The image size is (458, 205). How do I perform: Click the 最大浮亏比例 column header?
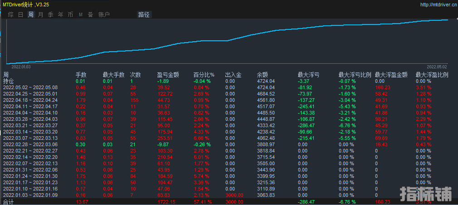tap(355, 75)
